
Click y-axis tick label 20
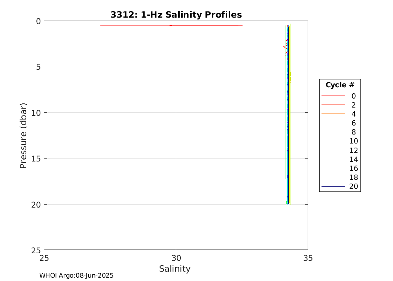point(36,205)
